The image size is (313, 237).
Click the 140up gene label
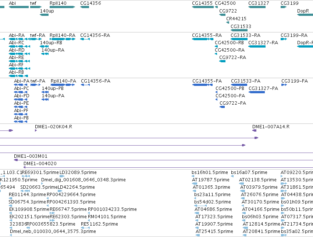(47, 11)
